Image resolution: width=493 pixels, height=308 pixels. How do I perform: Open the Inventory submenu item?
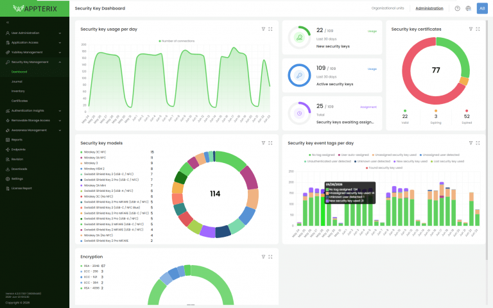click(18, 91)
